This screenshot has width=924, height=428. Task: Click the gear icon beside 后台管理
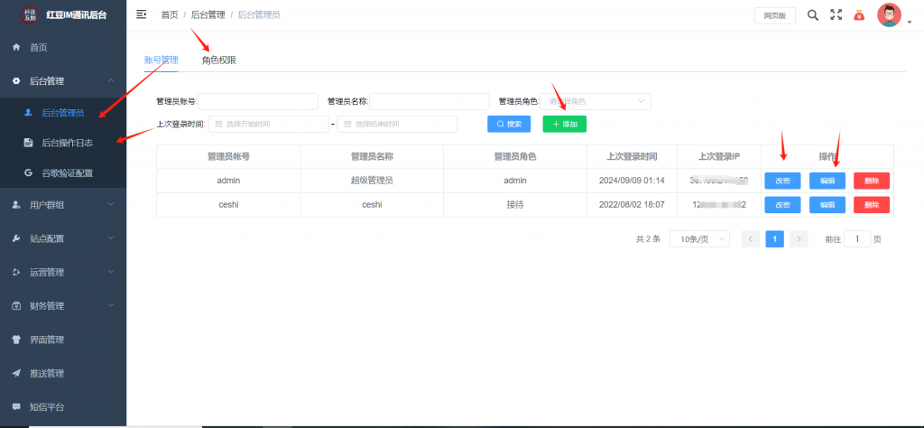16,80
